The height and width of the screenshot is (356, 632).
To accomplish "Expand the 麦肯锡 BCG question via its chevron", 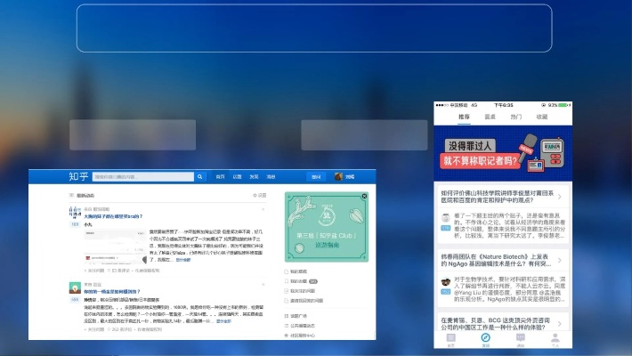I will point(560,324).
